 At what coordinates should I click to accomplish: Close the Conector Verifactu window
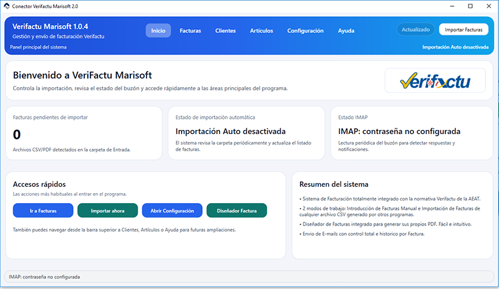[x=489, y=6]
